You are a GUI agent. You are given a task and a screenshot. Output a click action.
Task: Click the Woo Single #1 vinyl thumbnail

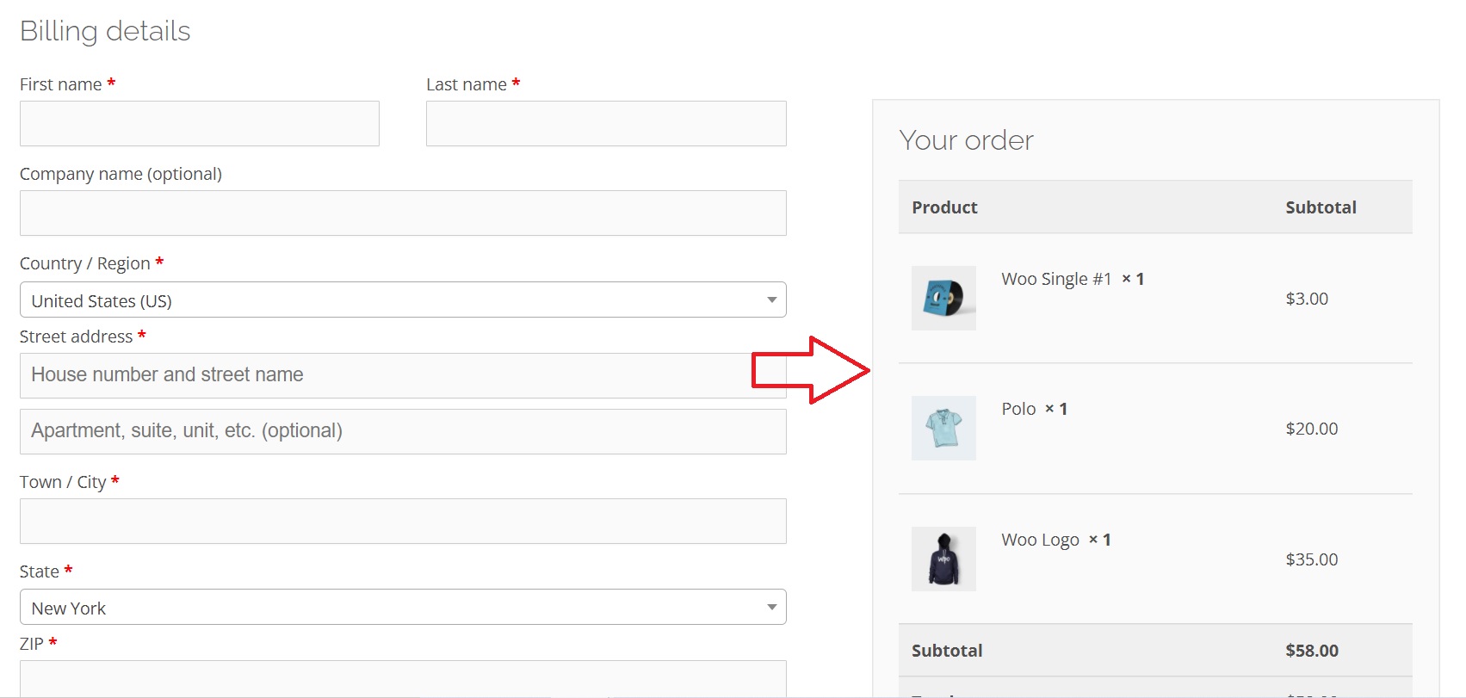pyautogui.click(x=943, y=298)
